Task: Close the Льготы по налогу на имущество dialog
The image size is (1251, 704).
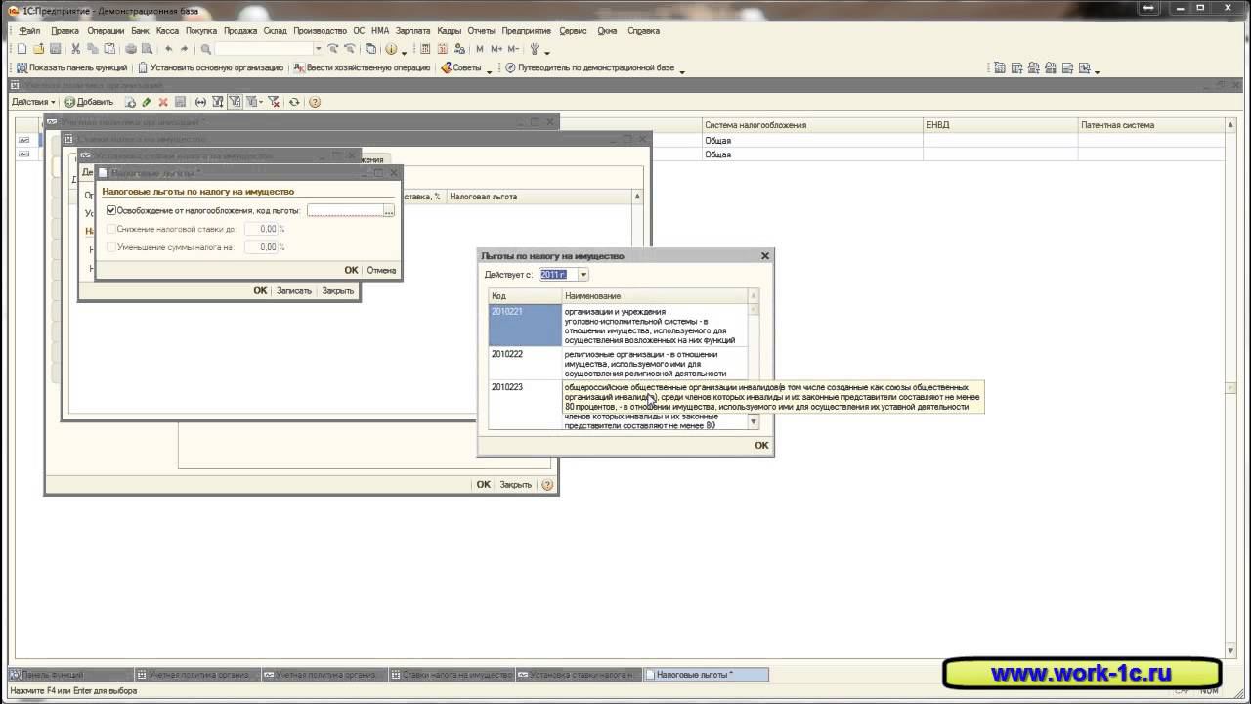Action: coord(765,256)
